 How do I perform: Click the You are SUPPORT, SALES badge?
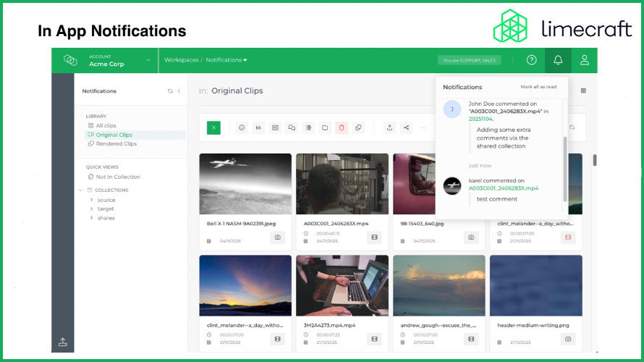coord(469,60)
